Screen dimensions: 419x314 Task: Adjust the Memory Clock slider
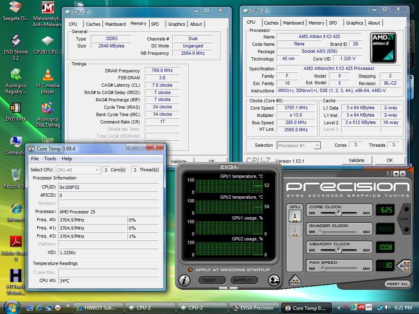pos(338,250)
